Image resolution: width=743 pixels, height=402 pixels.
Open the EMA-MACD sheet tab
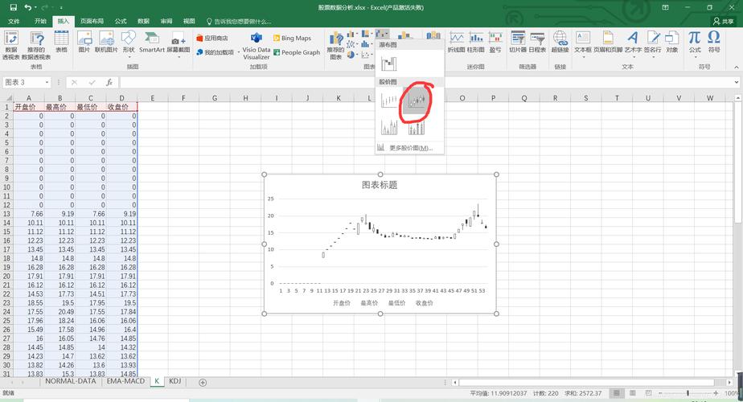click(125, 381)
